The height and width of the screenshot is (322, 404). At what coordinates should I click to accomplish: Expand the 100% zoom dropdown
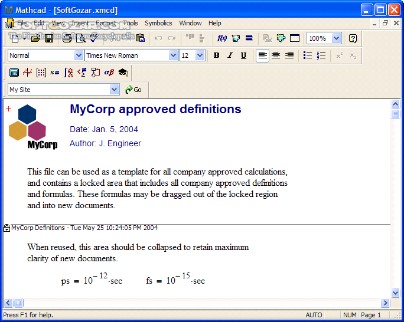click(336, 38)
